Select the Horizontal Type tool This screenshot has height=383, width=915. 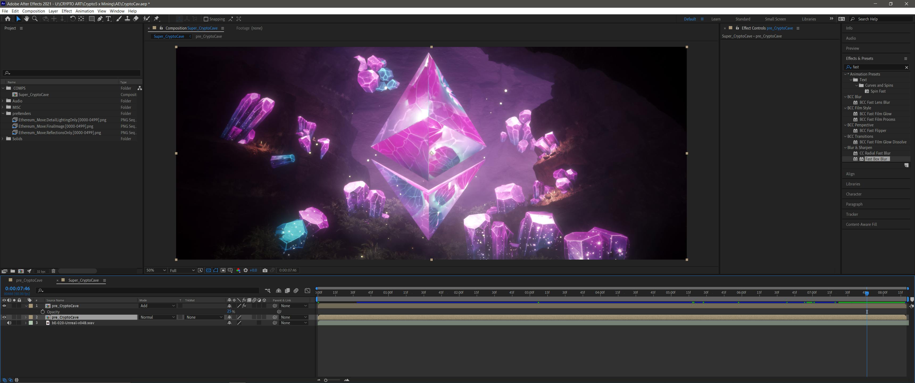coord(108,19)
